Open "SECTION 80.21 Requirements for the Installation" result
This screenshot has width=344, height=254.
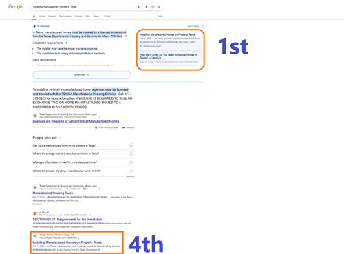click(x=69, y=220)
